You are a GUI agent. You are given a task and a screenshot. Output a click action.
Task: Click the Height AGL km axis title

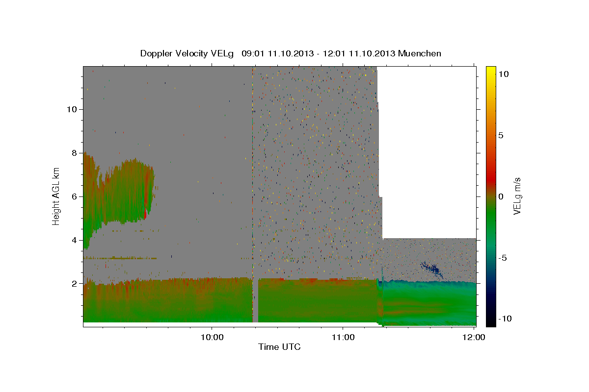pyautogui.click(x=56, y=196)
